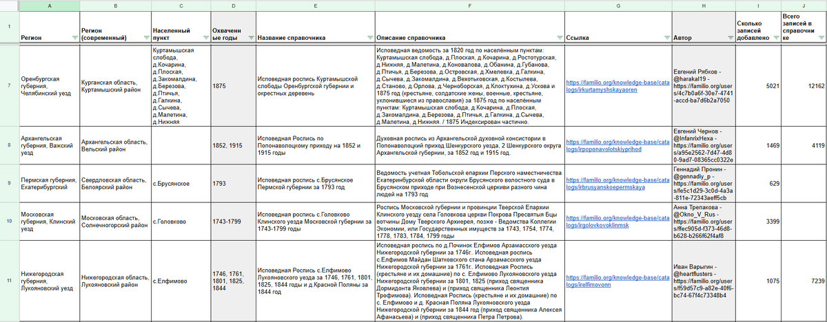Select author cell 'Анна Трепакова'
The image size is (827, 322).
(703, 222)
